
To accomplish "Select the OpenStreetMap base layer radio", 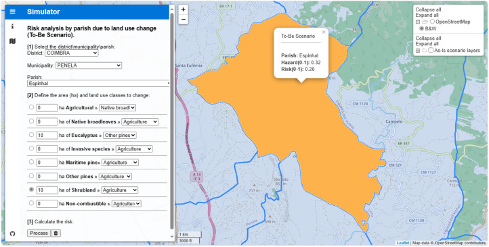I will click(432, 22).
